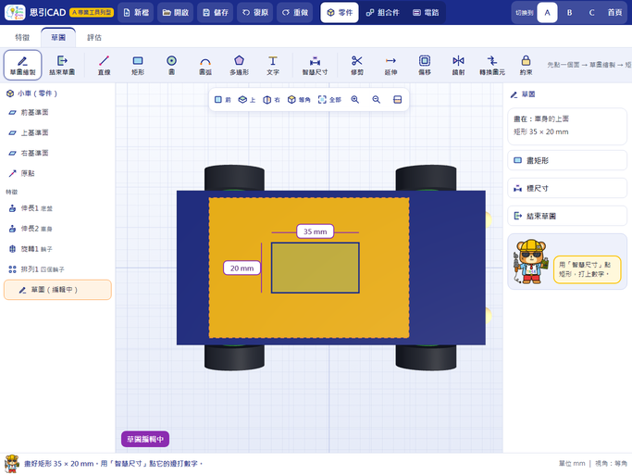Zoom out with magnifier minus icon

376,100
